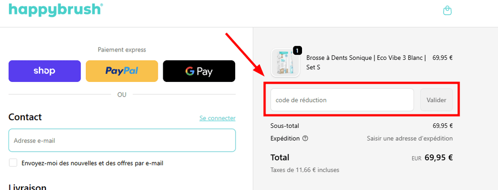Open the shopping bag icon
The width and height of the screenshot is (498, 190).
pyautogui.click(x=447, y=10)
